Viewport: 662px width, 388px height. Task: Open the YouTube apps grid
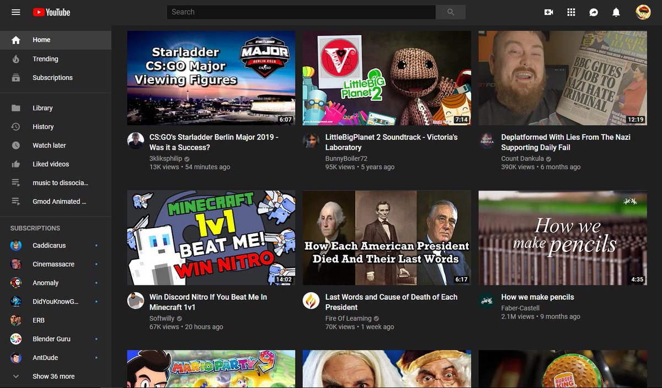[571, 12]
